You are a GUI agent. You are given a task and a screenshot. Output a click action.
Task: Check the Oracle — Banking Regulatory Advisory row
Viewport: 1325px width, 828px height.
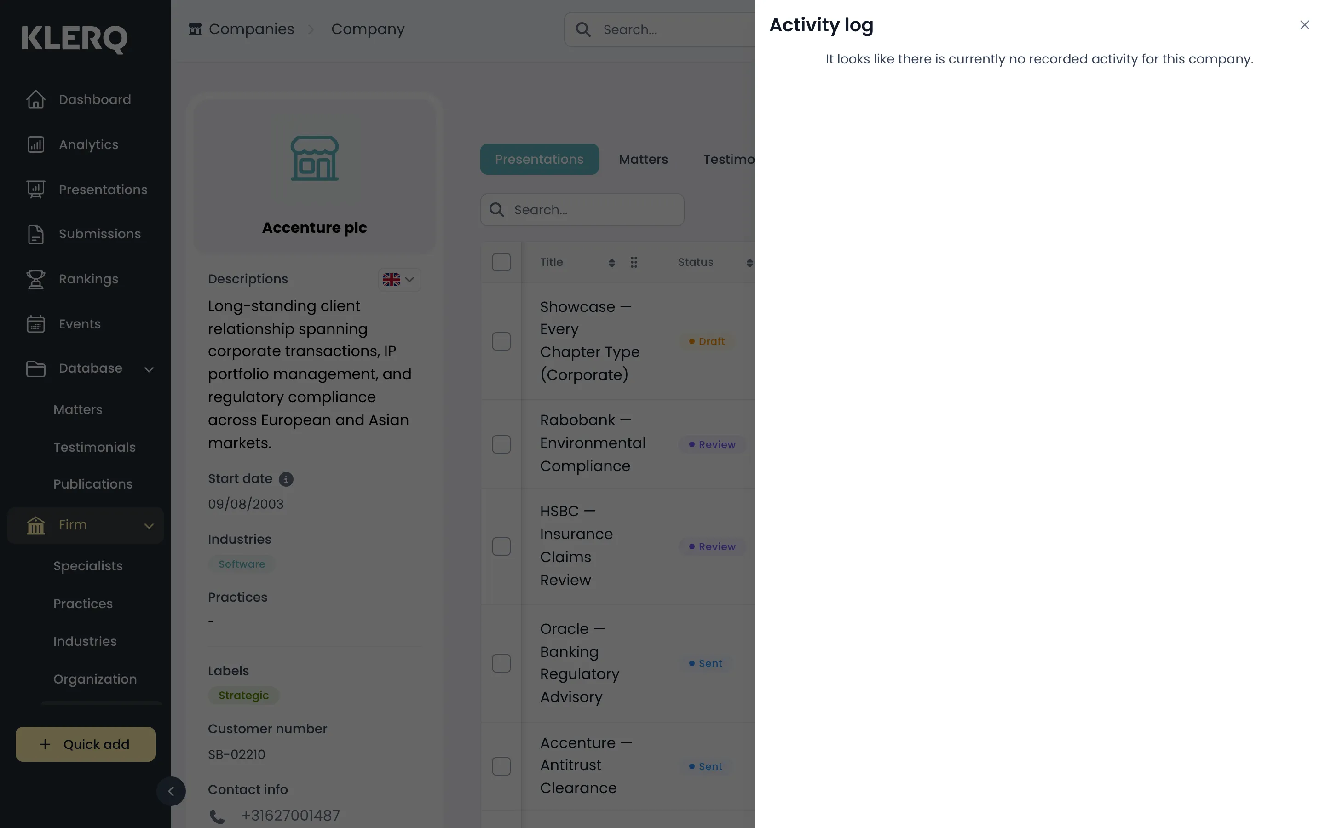click(x=501, y=663)
